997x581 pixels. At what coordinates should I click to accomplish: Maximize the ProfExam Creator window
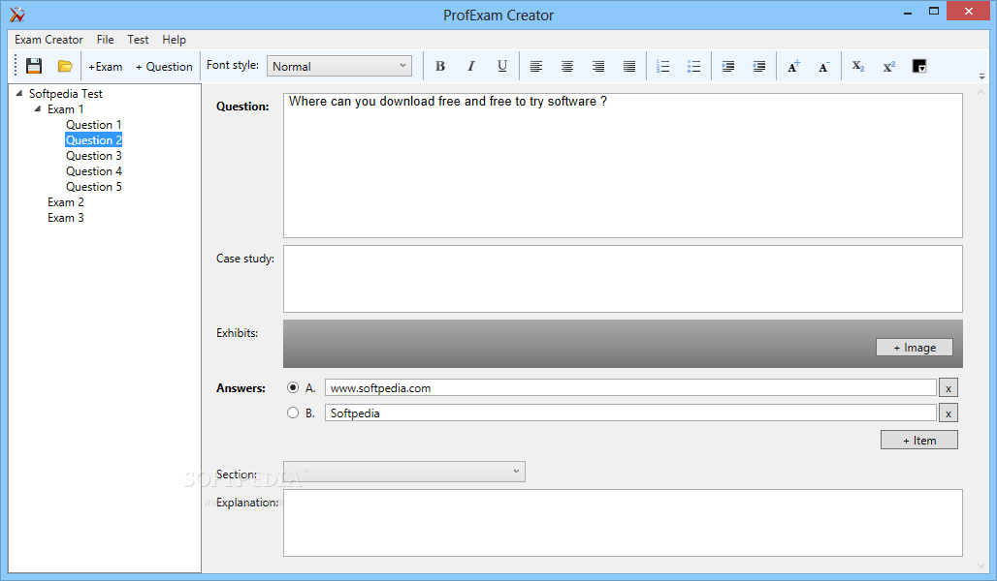pyautogui.click(x=933, y=11)
